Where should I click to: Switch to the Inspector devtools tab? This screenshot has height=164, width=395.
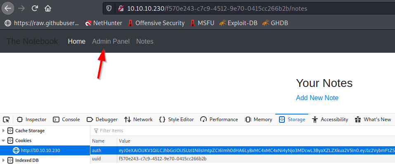(32, 119)
